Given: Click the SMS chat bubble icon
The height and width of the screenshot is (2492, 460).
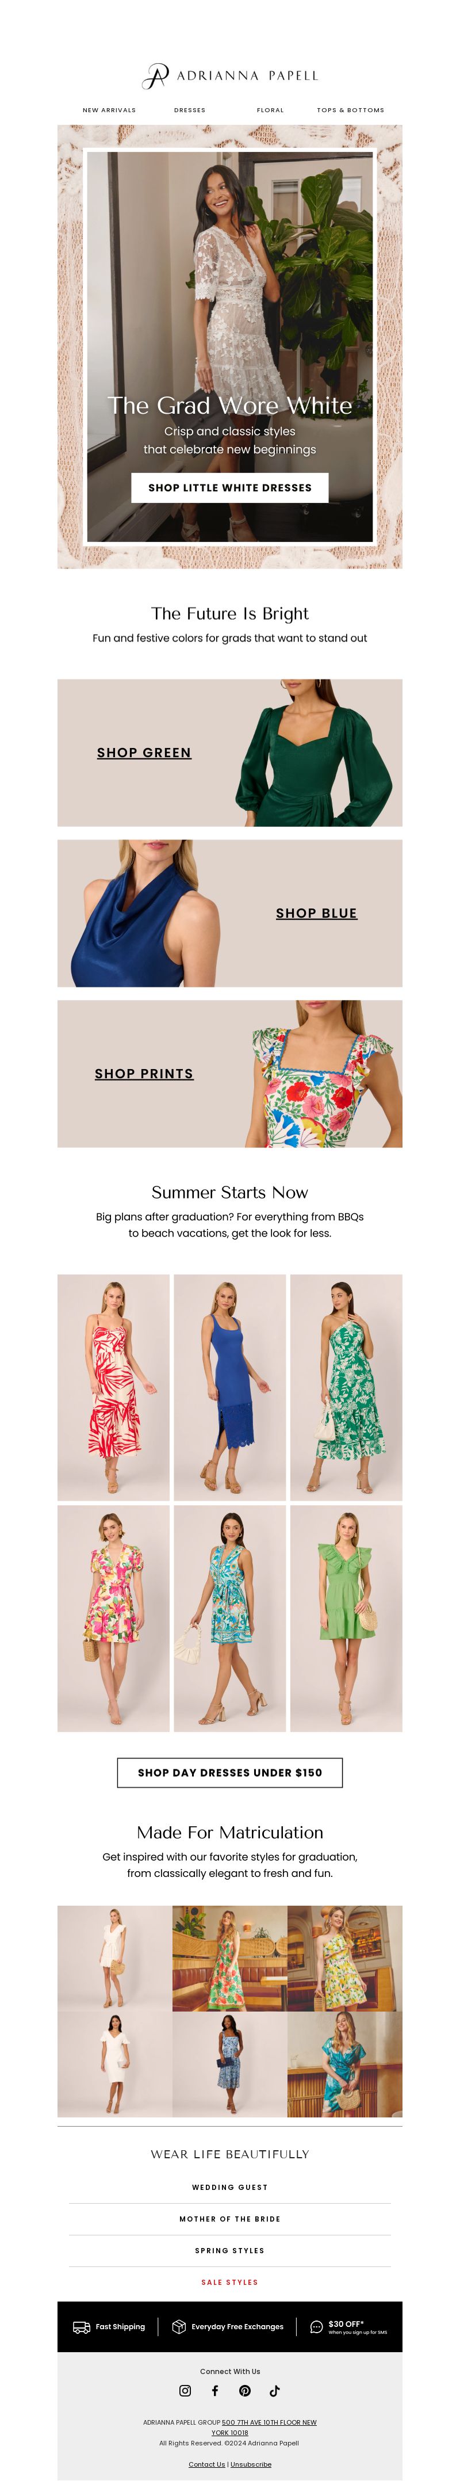Looking at the screenshot, I should pos(316,2326).
